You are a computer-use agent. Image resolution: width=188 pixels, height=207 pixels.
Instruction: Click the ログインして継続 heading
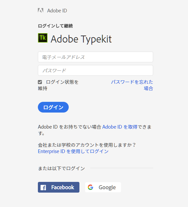coord(55,26)
